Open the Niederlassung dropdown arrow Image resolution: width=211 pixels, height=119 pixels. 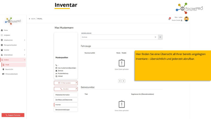tap(160, 37)
